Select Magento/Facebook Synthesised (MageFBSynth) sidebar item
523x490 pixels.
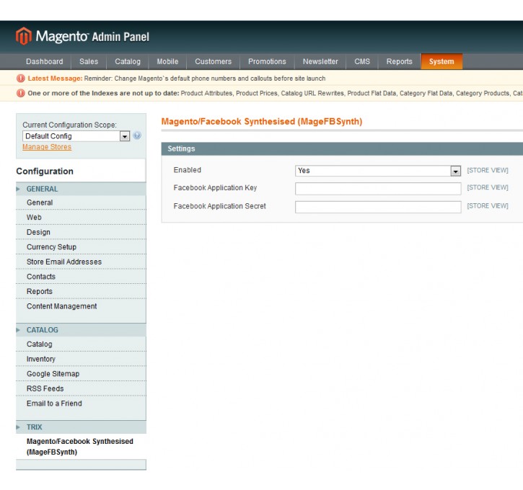pyautogui.click(x=80, y=447)
